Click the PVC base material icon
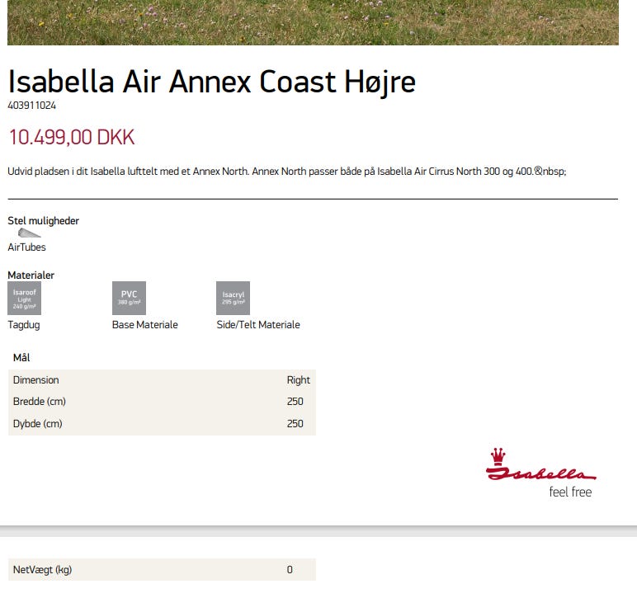 click(x=129, y=298)
